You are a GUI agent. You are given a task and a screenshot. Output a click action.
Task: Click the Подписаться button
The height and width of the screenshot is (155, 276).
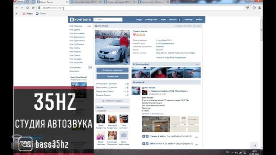[112, 77]
